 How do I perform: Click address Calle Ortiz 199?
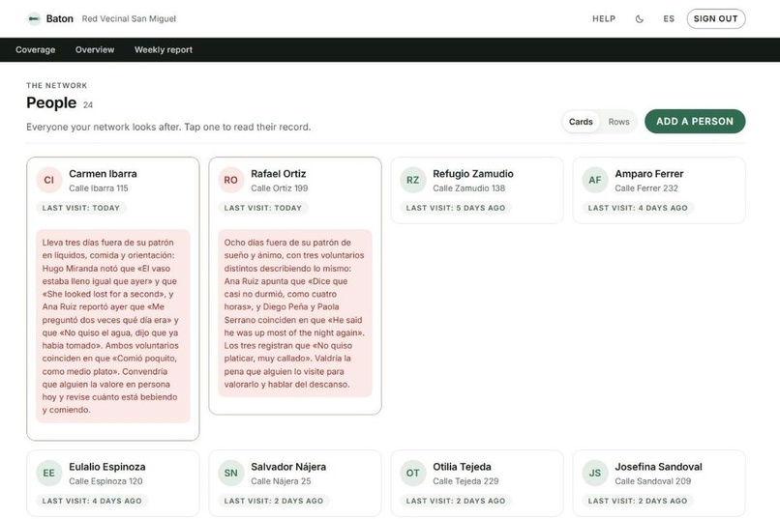(280, 188)
